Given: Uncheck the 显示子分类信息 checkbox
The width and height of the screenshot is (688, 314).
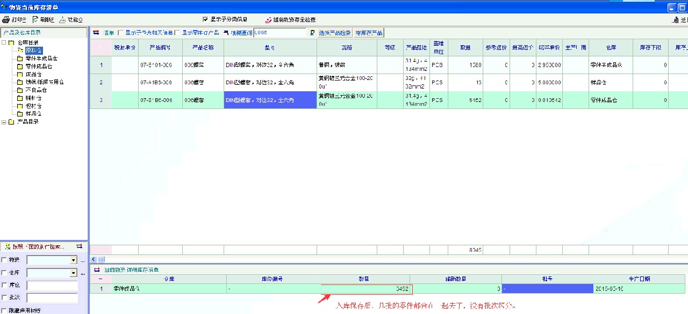Looking at the screenshot, I should (205, 19).
